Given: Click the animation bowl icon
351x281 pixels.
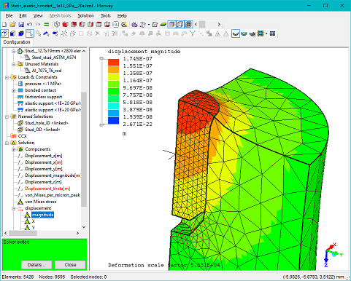Looking at the screenshot, I should 252,33.
